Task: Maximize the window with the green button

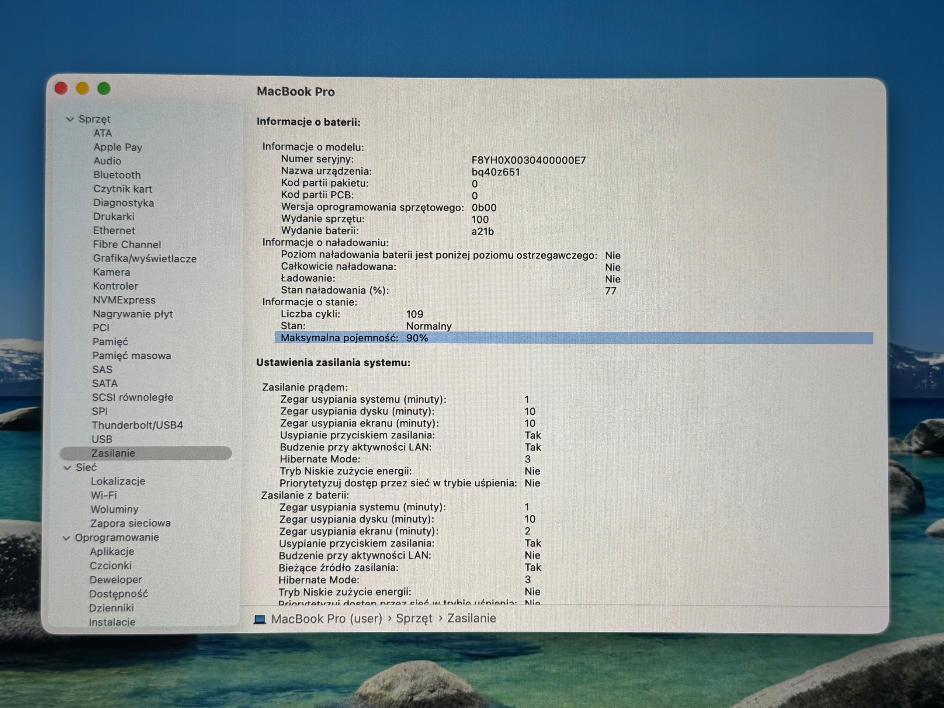Action: [x=104, y=88]
